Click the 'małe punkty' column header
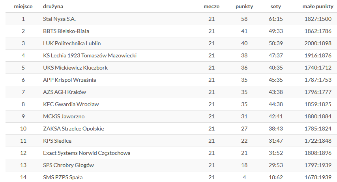The height and width of the screenshot is (182, 337). (318, 7)
